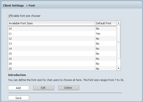This screenshot has width=143, height=102.
Task: Click the scrollbar down arrow in the font list
Action: pos(118,68)
